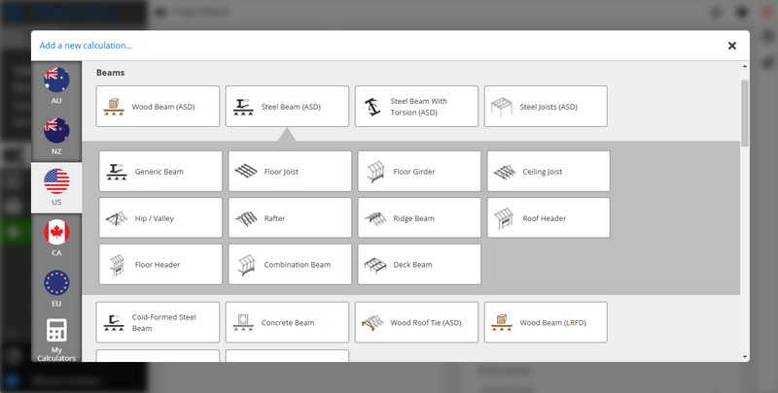Open the Wood Beam (LRFD) calculator
Screen dimensions: 778x393
[546, 322]
